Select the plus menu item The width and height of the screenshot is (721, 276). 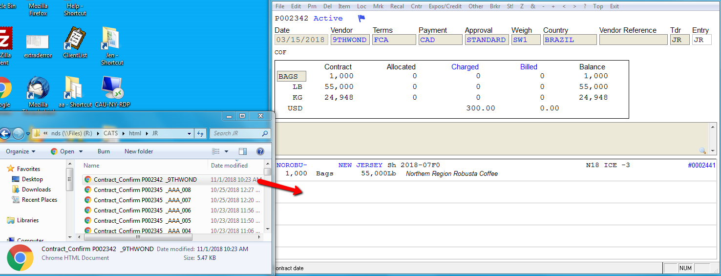coord(553,6)
